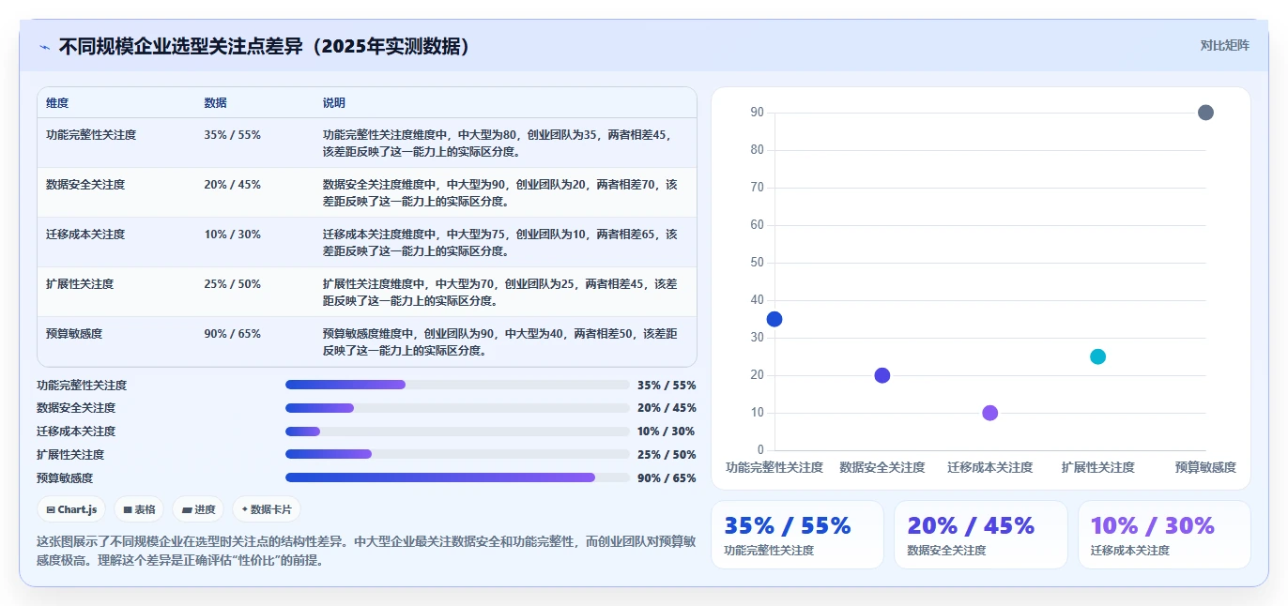The width and height of the screenshot is (1288, 606).
Task: Click the 对比矩阵 tag in header
Action: pos(1224,45)
